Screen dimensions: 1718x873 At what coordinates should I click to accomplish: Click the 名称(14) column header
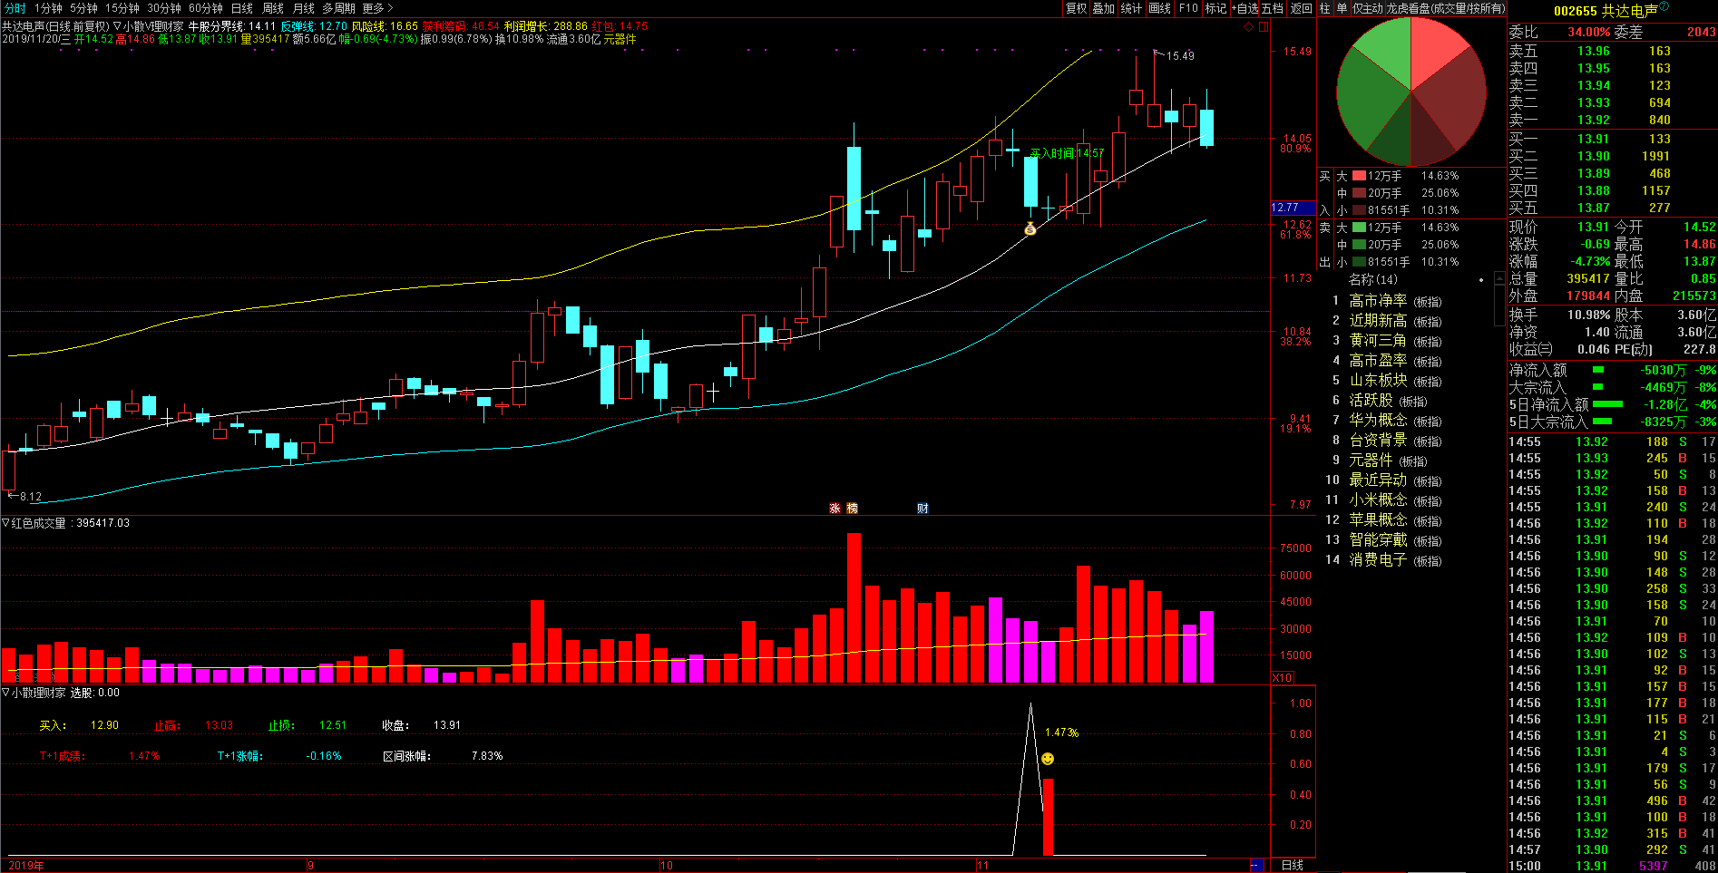1373,279
